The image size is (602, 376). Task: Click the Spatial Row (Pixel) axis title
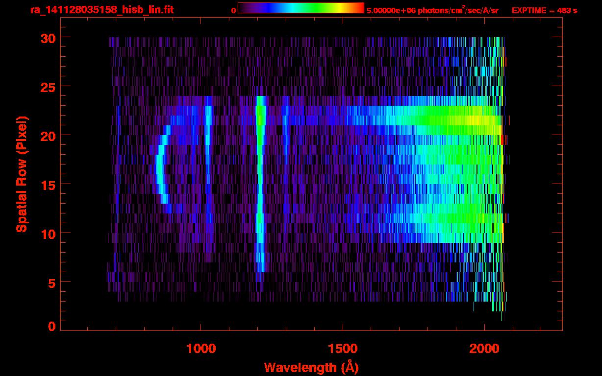(x=21, y=174)
